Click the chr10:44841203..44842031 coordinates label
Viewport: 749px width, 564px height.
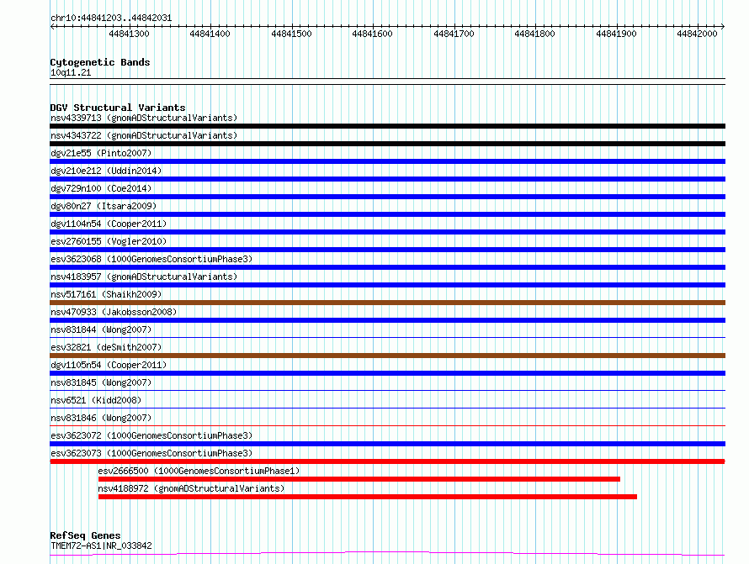pos(111,18)
